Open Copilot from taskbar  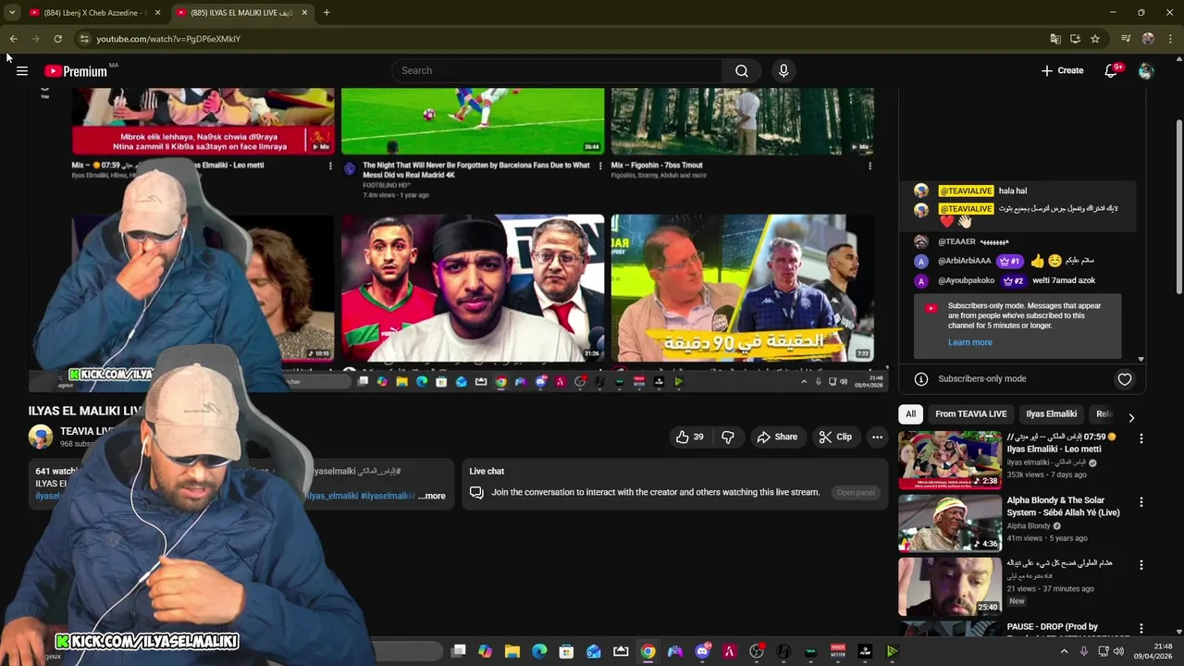pyautogui.click(x=486, y=651)
